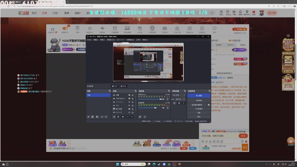Viewport: 297px width, 167px height.
Task: Open transition type dropdown in OBS
Action: (179, 95)
